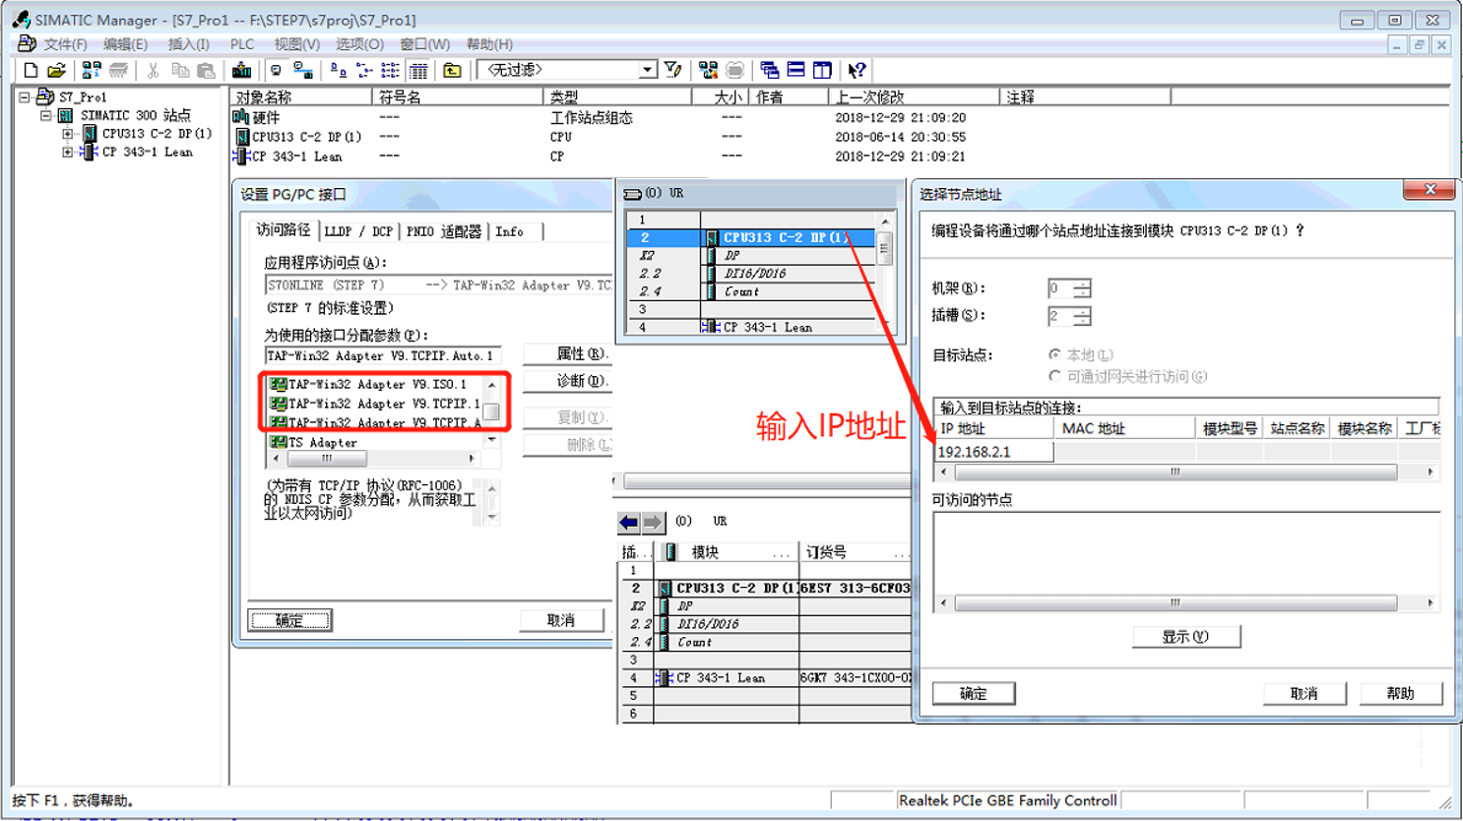
Task: Click the Cascade windows icon
Action: click(x=770, y=70)
